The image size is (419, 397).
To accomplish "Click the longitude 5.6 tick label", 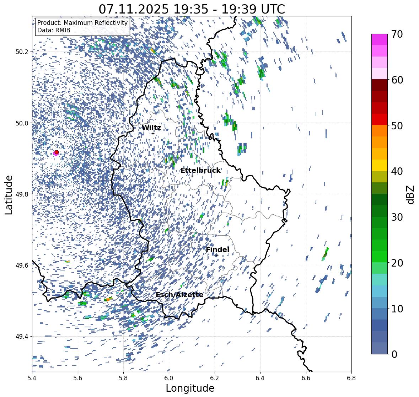I will (x=78, y=378).
